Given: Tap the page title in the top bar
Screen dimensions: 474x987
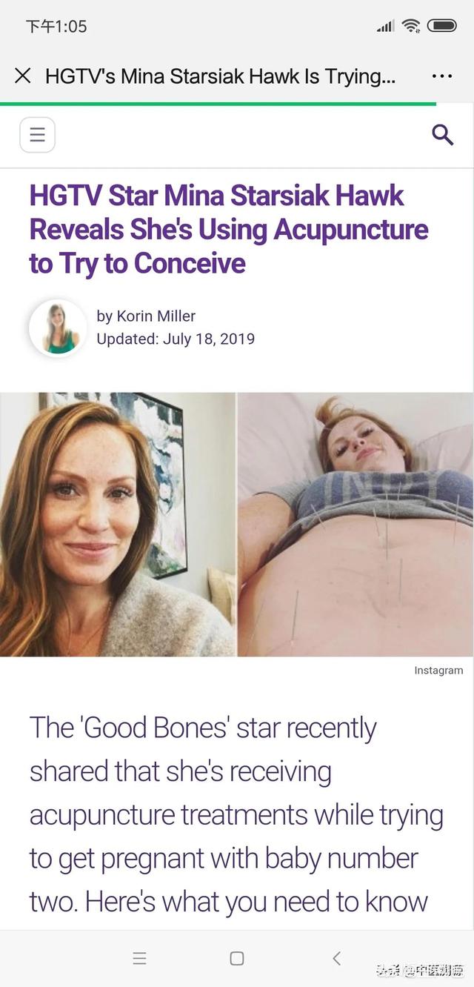Looking at the screenshot, I should tap(220, 76).
